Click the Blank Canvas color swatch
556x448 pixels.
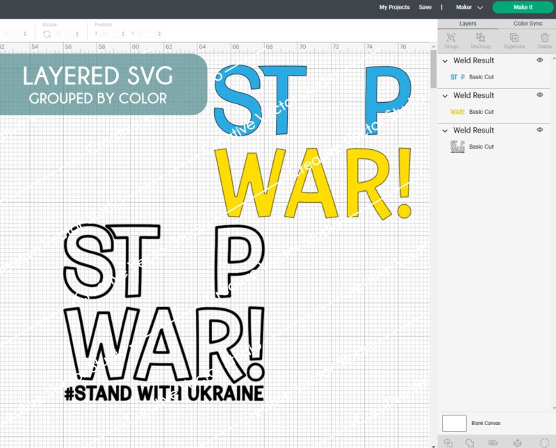tap(455, 423)
